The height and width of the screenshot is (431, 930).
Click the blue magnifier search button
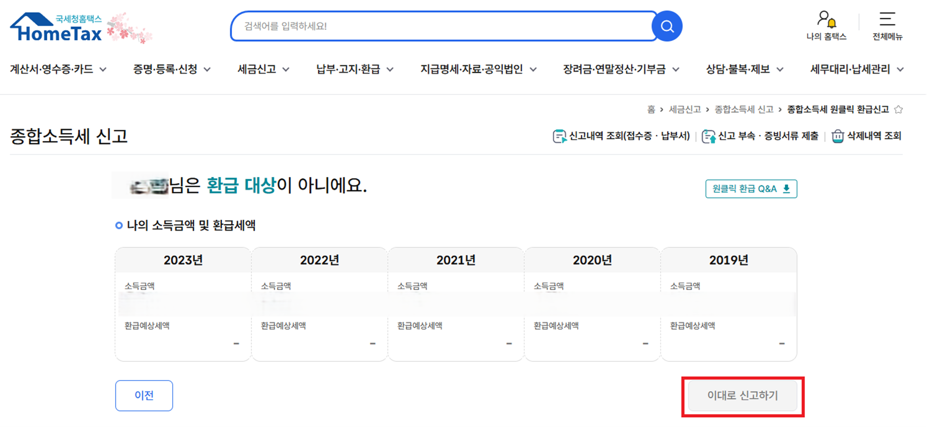click(667, 26)
